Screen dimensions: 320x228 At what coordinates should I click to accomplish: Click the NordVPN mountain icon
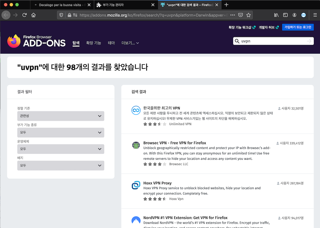tap(136, 220)
